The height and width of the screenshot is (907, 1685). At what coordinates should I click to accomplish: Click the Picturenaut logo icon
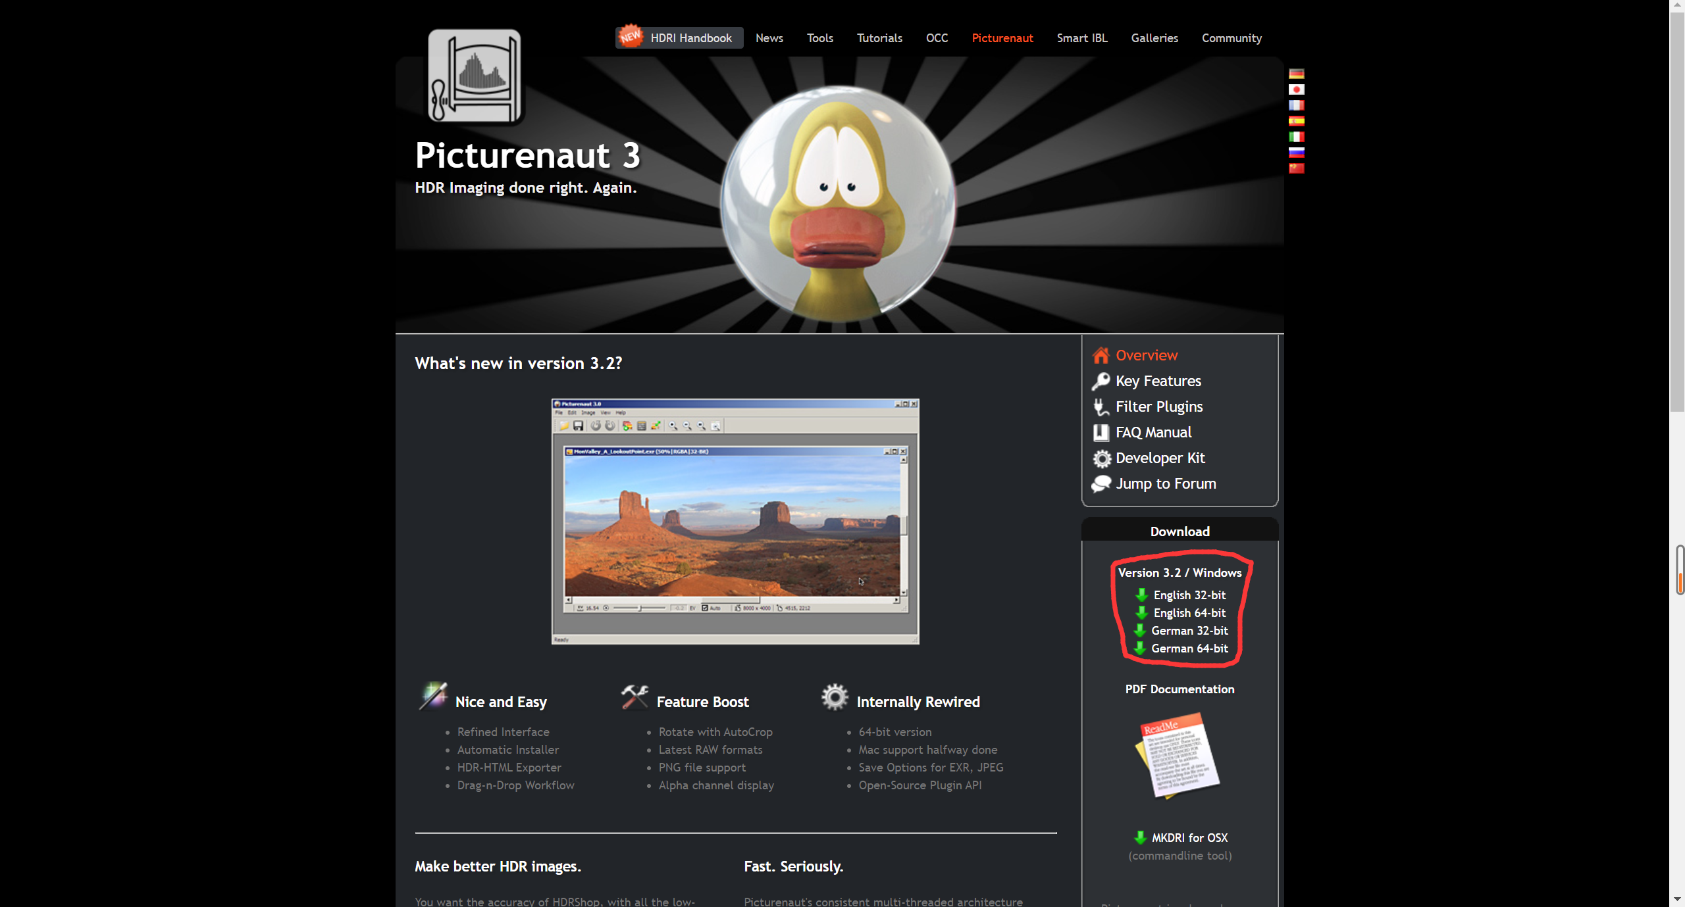point(475,76)
